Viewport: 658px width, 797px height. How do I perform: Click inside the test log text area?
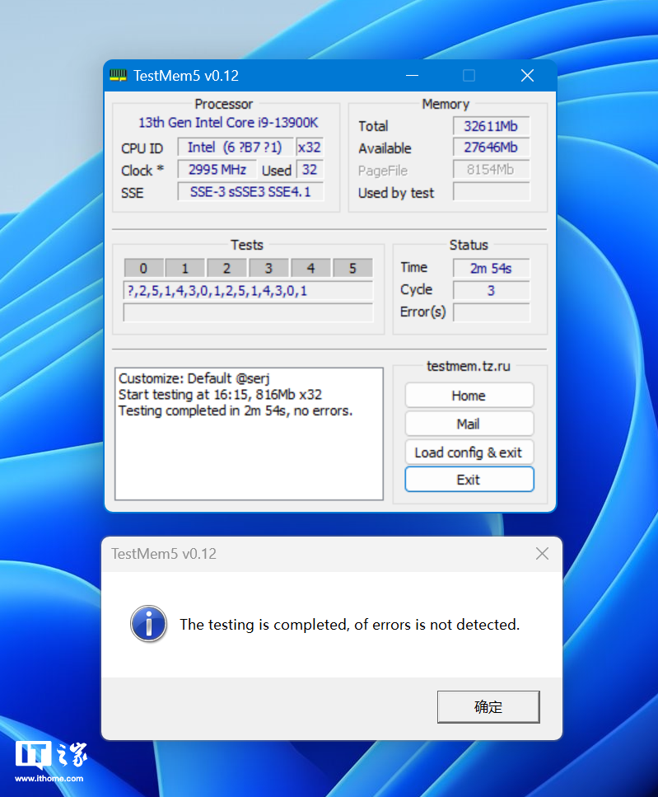point(249,453)
